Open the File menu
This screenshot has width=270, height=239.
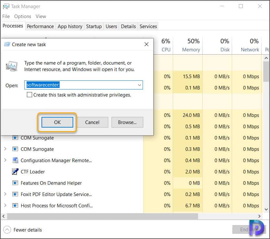pyautogui.click(x=6, y=16)
